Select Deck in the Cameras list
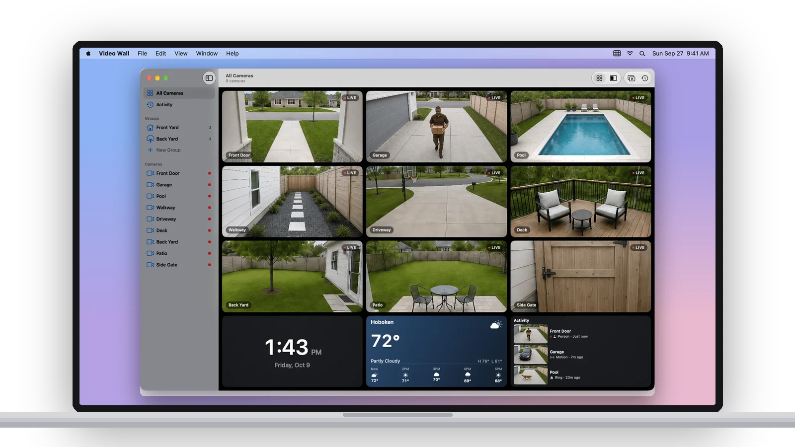 point(179,230)
